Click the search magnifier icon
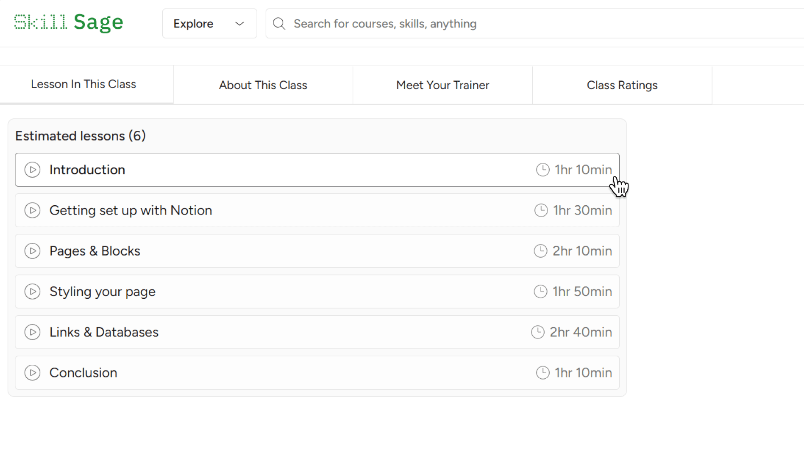This screenshot has width=804, height=457. coord(279,23)
